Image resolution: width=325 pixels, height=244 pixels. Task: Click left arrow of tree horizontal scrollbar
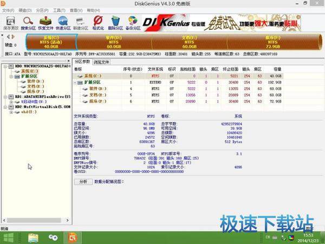tap(4, 220)
